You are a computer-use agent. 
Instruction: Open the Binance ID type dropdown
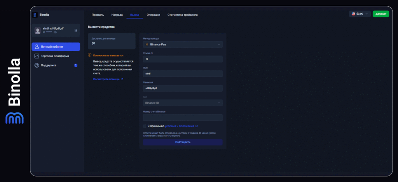tap(183, 103)
